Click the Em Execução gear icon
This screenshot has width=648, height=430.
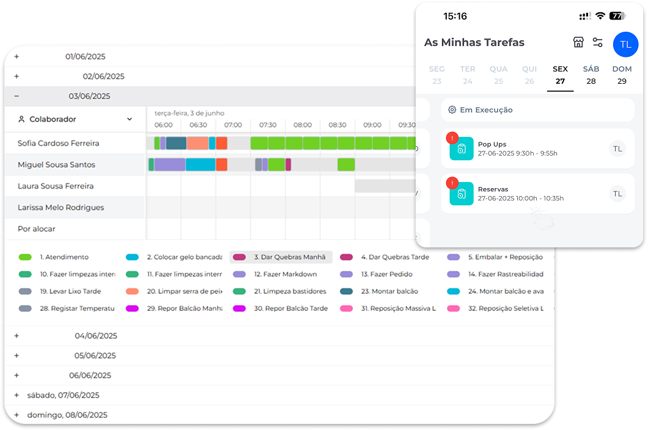tap(452, 110)
